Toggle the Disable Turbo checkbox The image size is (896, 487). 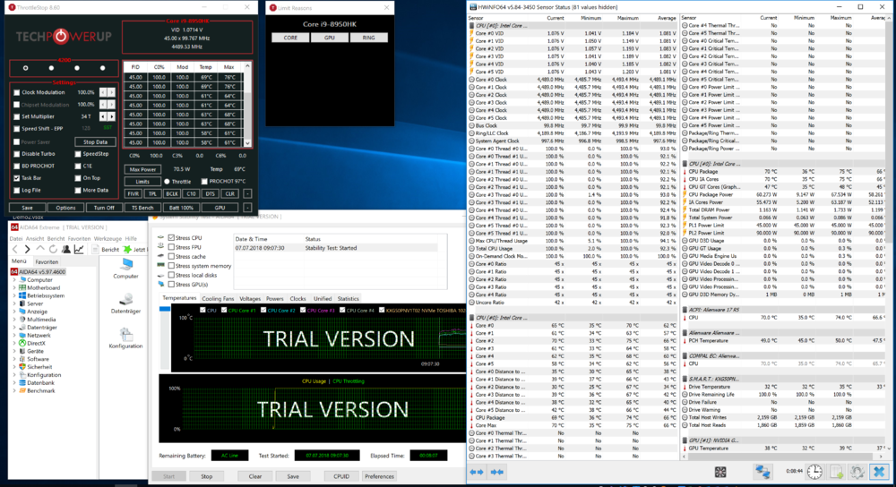pyautogui.click(x=17, y=153)
